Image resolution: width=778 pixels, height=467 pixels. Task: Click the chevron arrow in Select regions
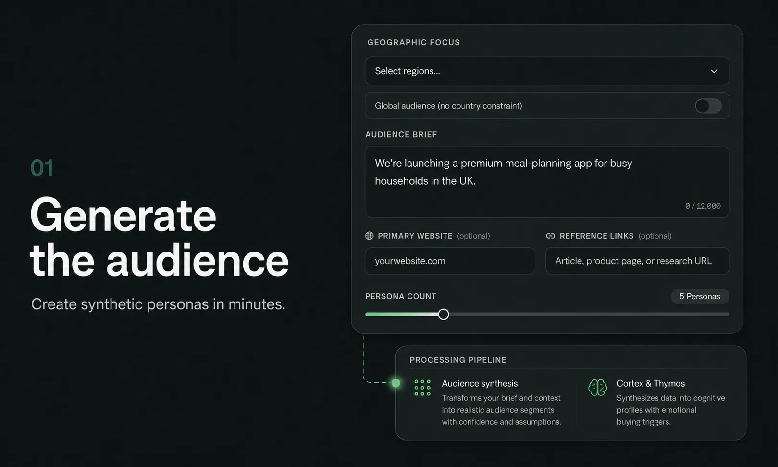(714, 71)
